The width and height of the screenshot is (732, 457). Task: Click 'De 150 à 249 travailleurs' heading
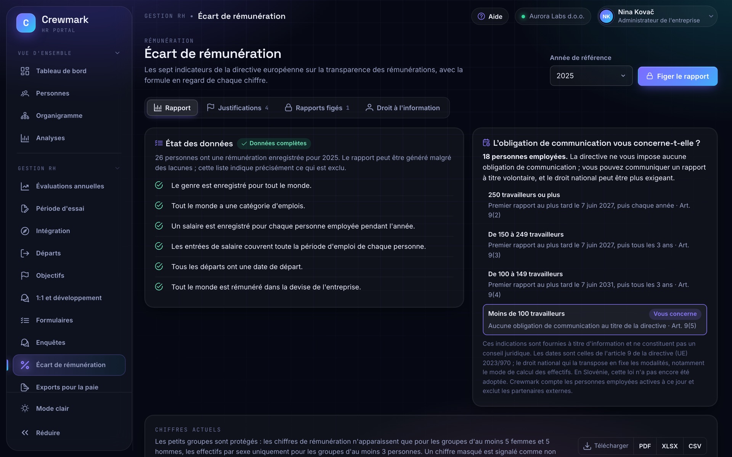click(x=525, y=235)
